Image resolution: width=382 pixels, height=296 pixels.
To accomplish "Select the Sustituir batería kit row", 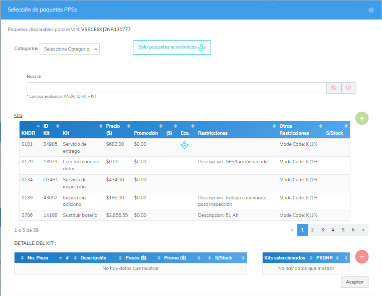I will click(184, 215).
